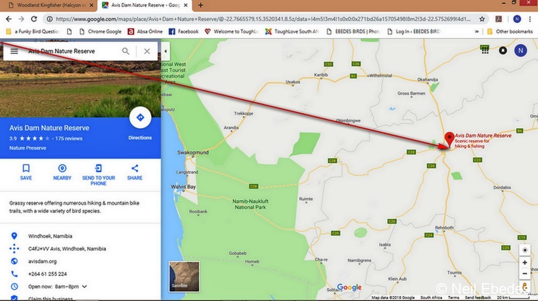Show your location on the map
The width and height of the screenshot is (538, 301).
[525, 250]
